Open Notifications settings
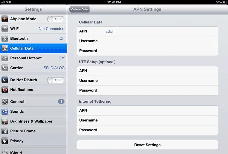This screenshot has width=228, height=154. pyautogui.click(x=33, y=90)
